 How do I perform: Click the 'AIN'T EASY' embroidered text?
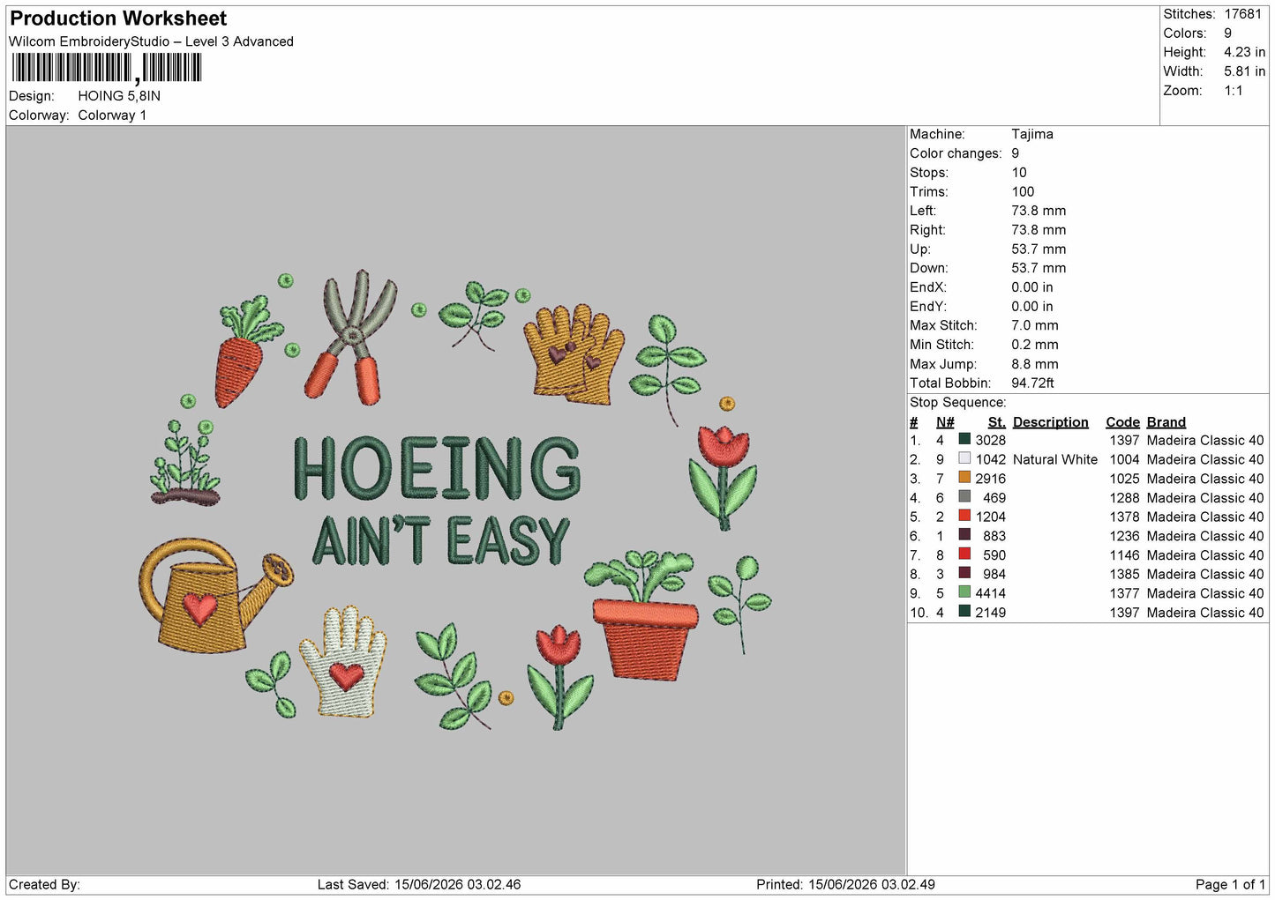(x=441, y=540)
